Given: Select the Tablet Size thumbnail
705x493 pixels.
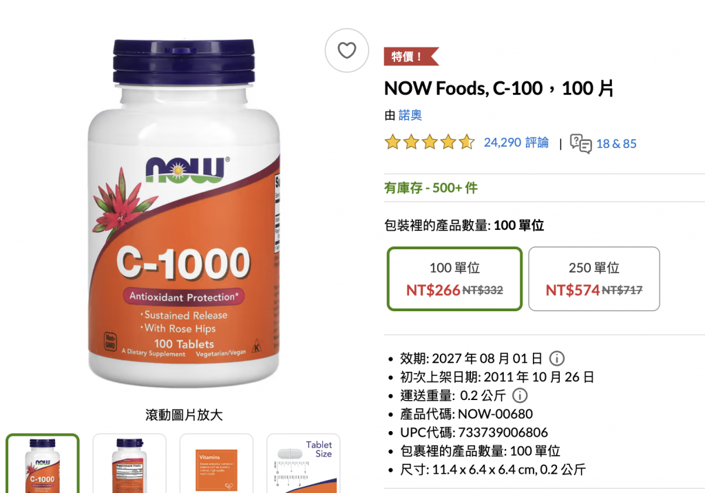Looking at the screenshot, I should pyautogui.click(x=304, y=464).
